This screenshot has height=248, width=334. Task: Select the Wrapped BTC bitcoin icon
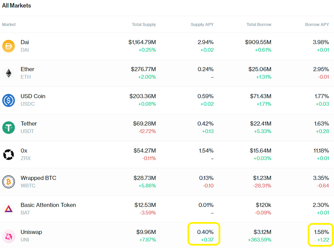(9, 182)
